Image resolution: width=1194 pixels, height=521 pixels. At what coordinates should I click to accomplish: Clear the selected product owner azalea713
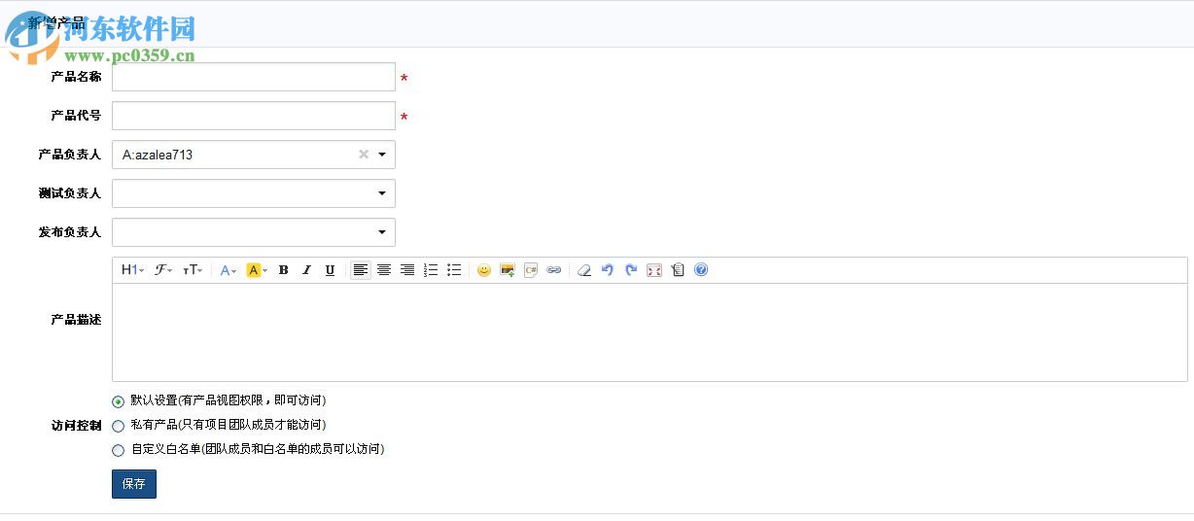click(x=364, y=155)
